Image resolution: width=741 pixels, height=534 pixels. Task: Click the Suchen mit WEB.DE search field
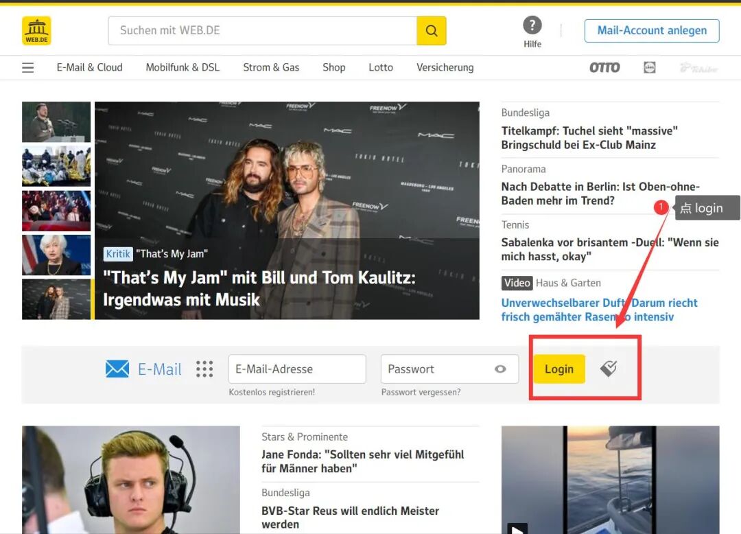pyautogui.click(x=263, y=31)
